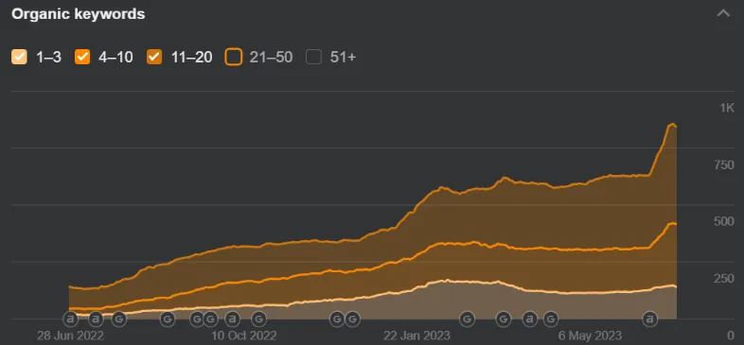Viewport: 744px width, 345px height.
Task: Click the 51+ legend label
Action: (343, 58)
